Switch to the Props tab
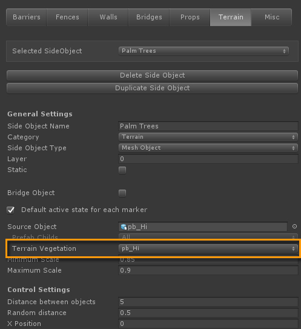Viewport: 301px width, 329px height. 190,17
